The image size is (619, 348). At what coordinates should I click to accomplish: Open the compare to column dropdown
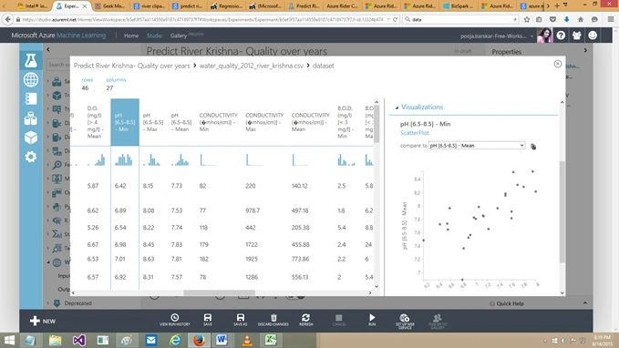click(x=477, y=146)
